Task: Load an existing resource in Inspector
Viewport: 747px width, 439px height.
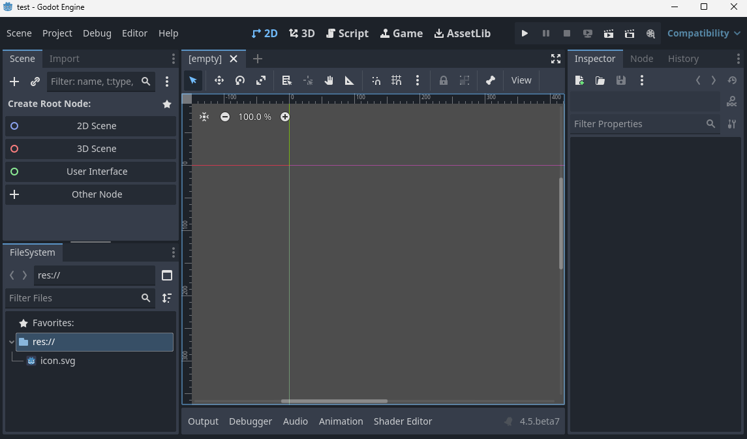Action: tap(600, 80)
